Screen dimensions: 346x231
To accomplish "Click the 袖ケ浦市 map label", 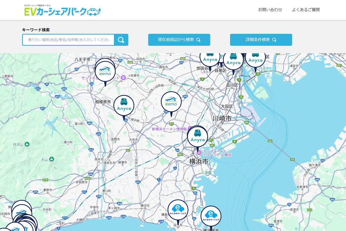I will click(314, 165).
